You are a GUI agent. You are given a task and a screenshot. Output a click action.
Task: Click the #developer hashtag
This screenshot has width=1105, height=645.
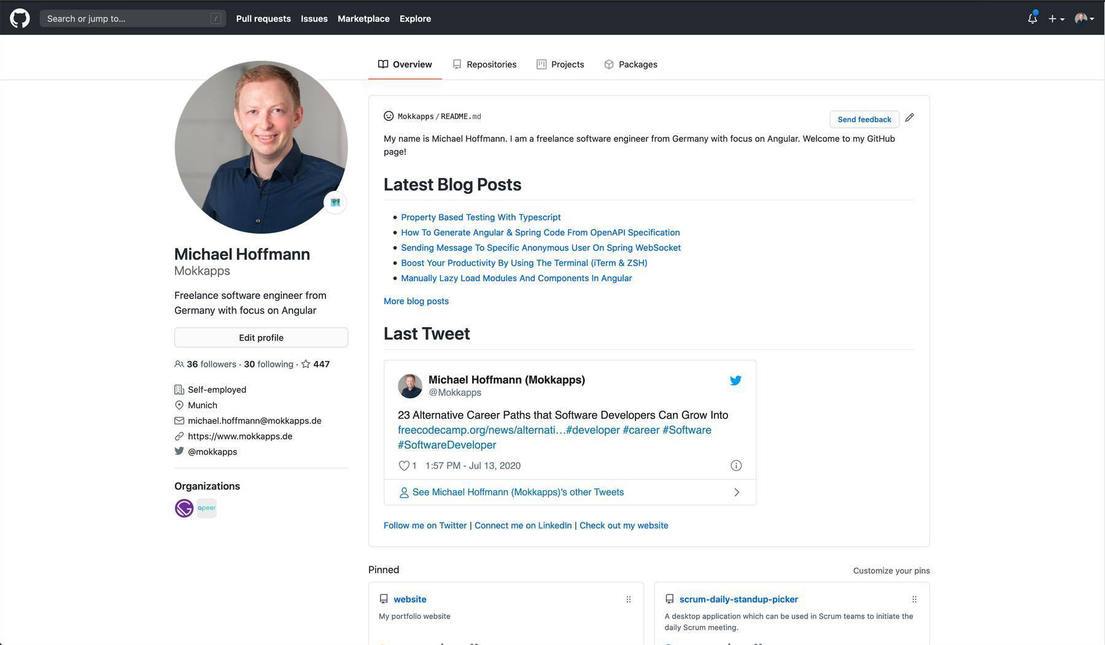coord(593,430)
